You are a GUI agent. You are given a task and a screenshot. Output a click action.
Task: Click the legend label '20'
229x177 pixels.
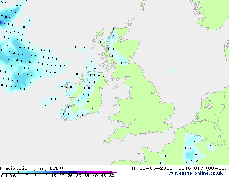click(x=62, y=176)
